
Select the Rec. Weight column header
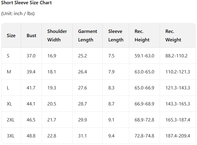coord(173,36)
